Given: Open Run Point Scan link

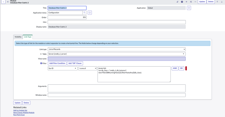Looking at the screenshot, I should pyautogui.click(x=19, y=115).
